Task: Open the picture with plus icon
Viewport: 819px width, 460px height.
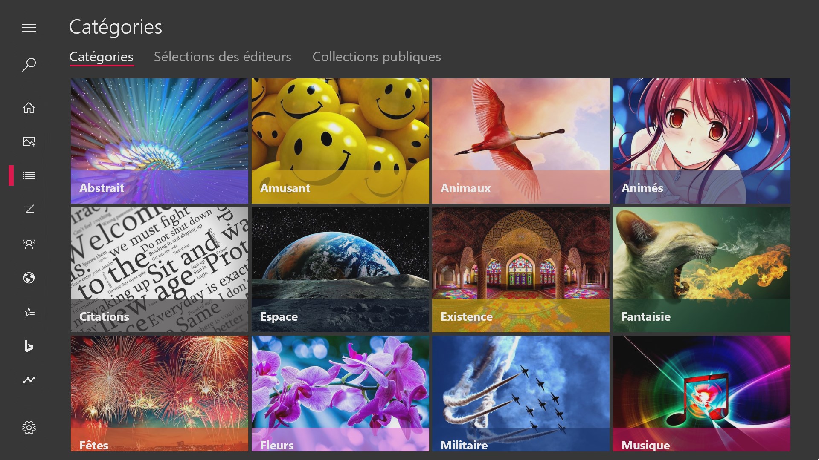Action: pos(29,142)
